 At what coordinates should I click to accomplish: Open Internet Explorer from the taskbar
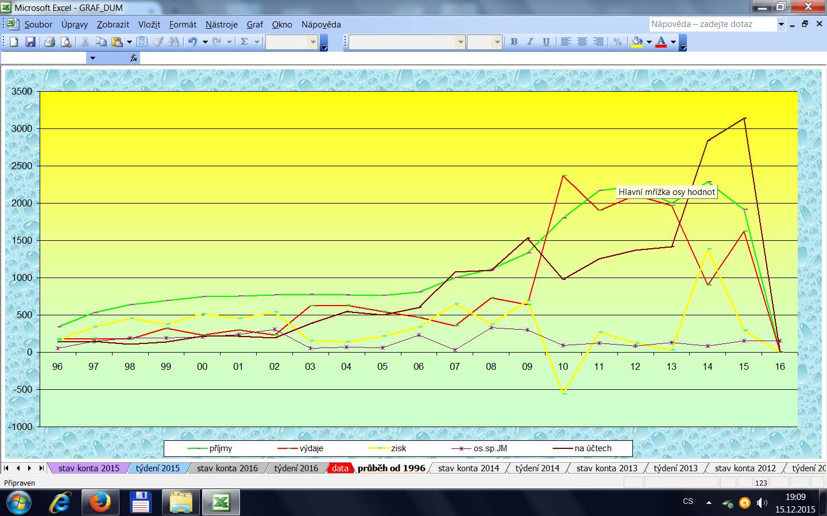point(60,503)
